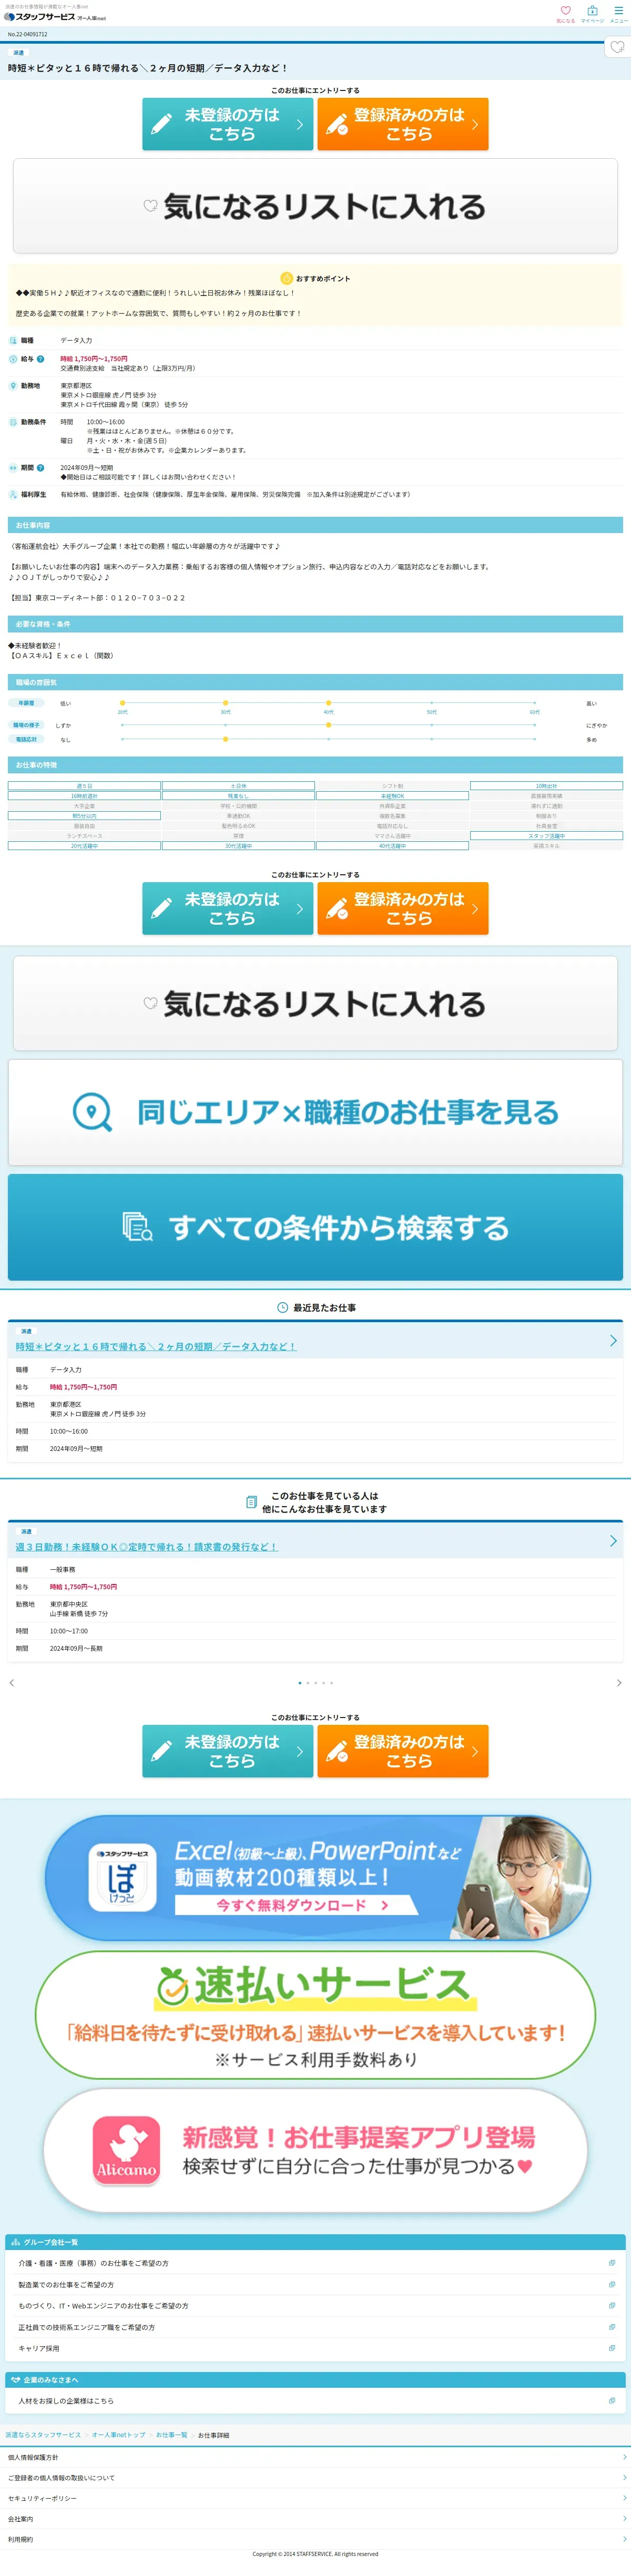The image size is (631, 2576).
Task: Open the Excel PowerPoint 動画教材 download banner
Action: tap(317, 1878)
